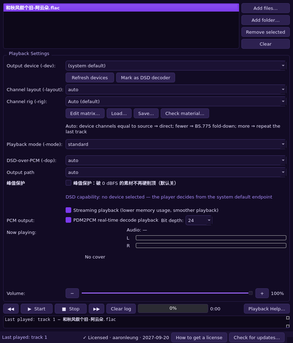Click the No cover placeholder
Screen dimensions: 293x343
95,257
